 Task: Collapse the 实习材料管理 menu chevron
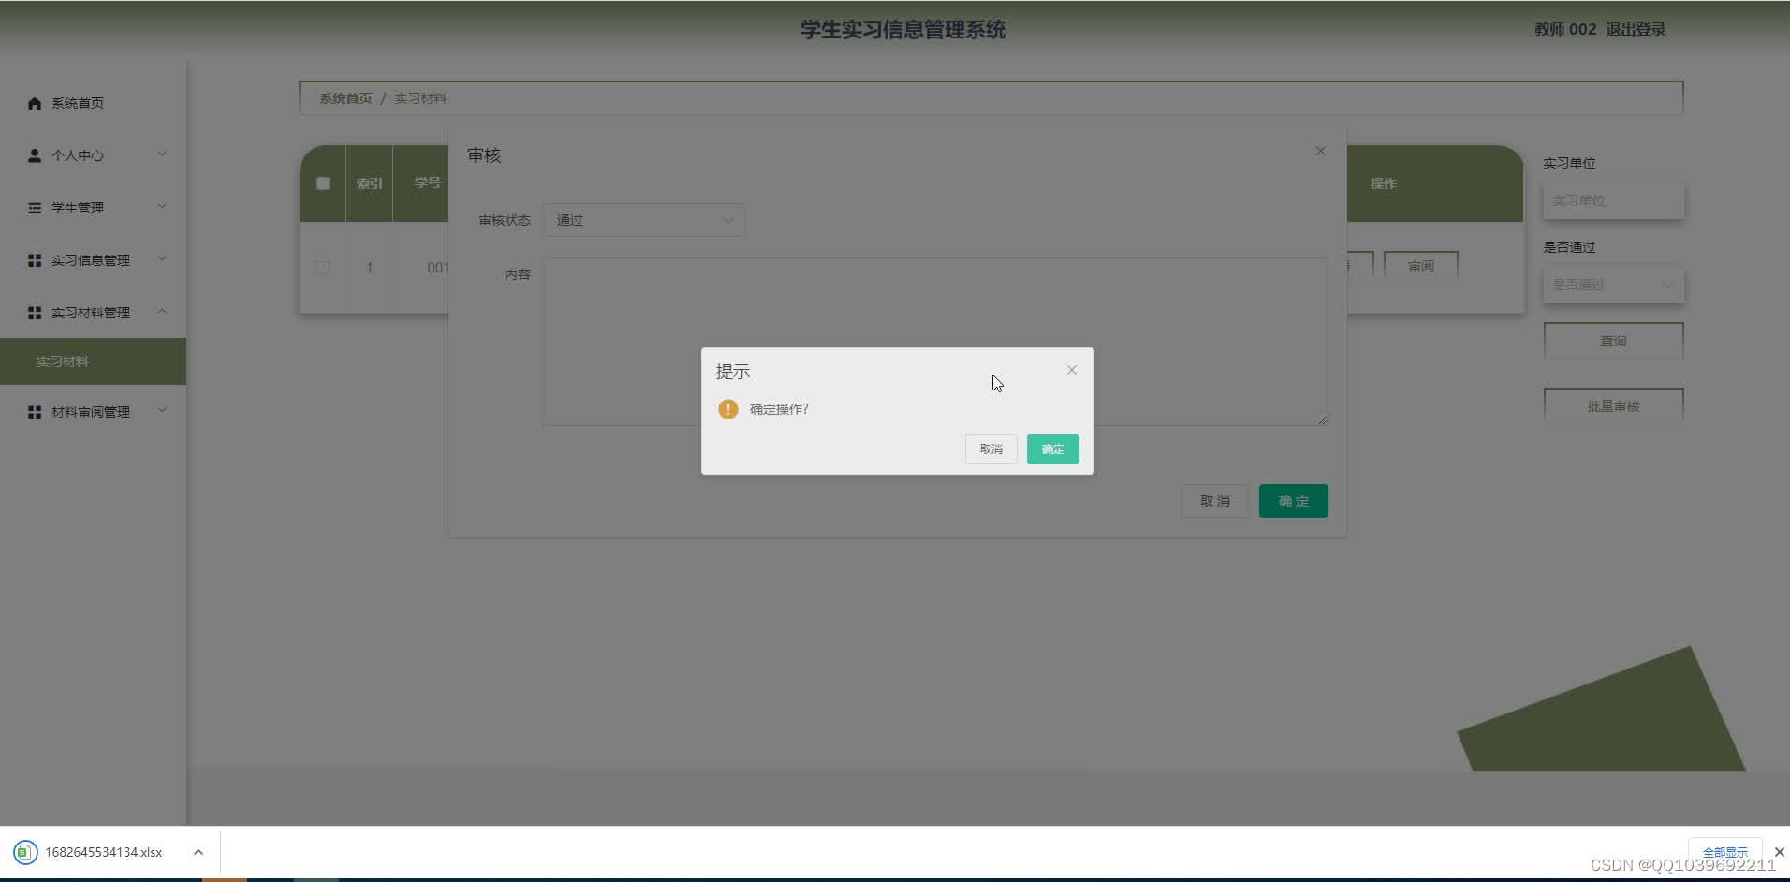click(162, 312)
